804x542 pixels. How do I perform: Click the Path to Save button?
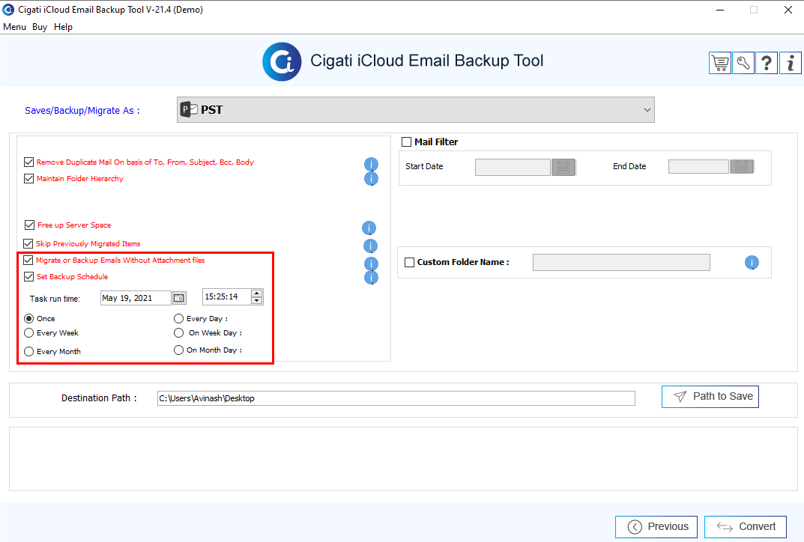[710, 397]
